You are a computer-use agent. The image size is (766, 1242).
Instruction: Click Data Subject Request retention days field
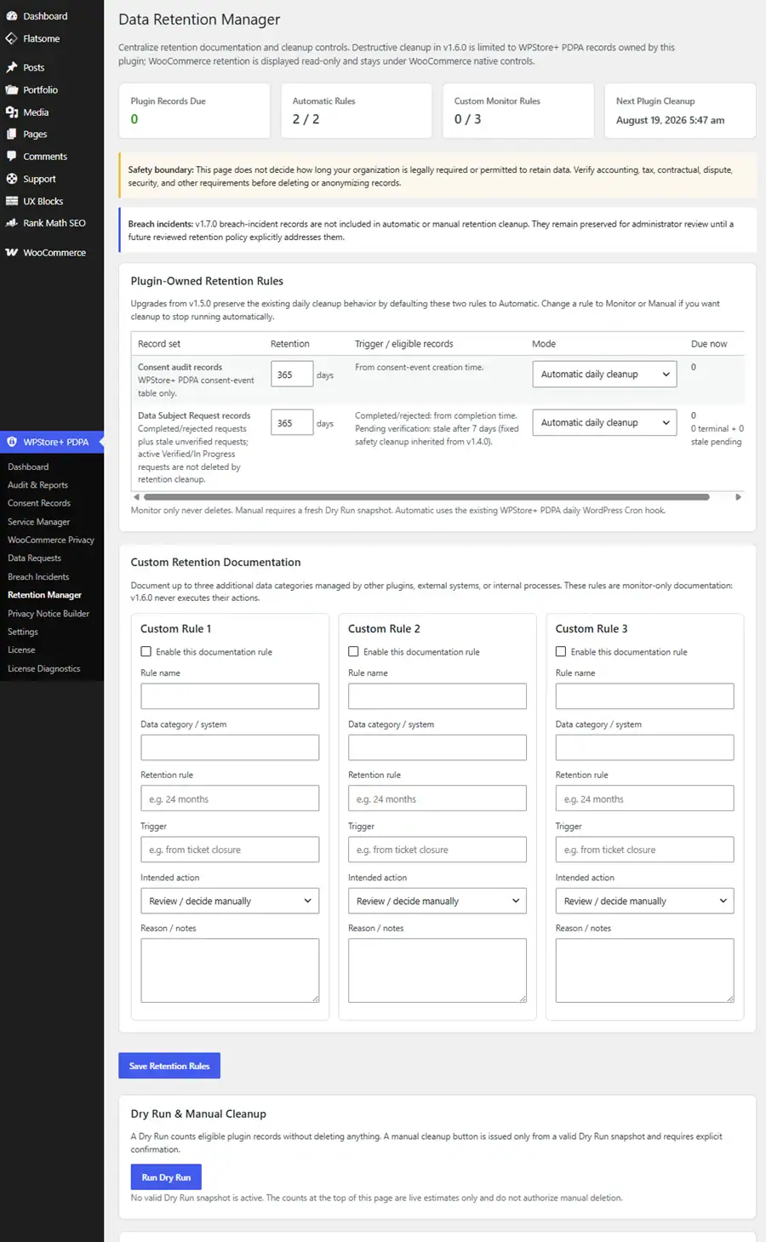pyautogui.click(x=292, y=422)
